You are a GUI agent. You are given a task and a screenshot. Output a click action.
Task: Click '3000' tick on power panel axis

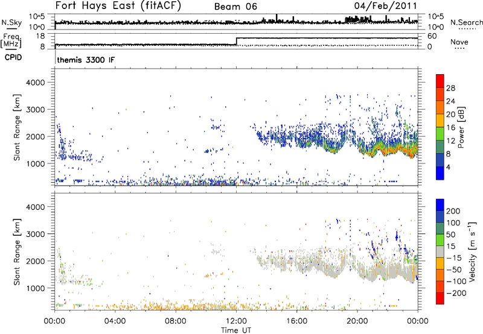pos(36,110)
